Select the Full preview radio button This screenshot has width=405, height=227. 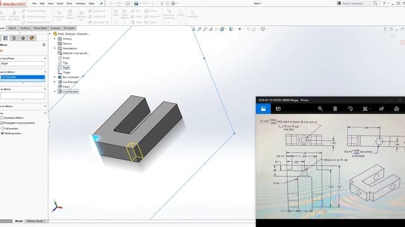pyautogui.click(x=3, y=129)
